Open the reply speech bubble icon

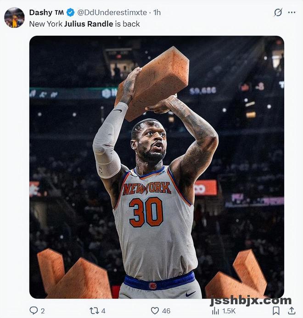click(x=34, y=311)
